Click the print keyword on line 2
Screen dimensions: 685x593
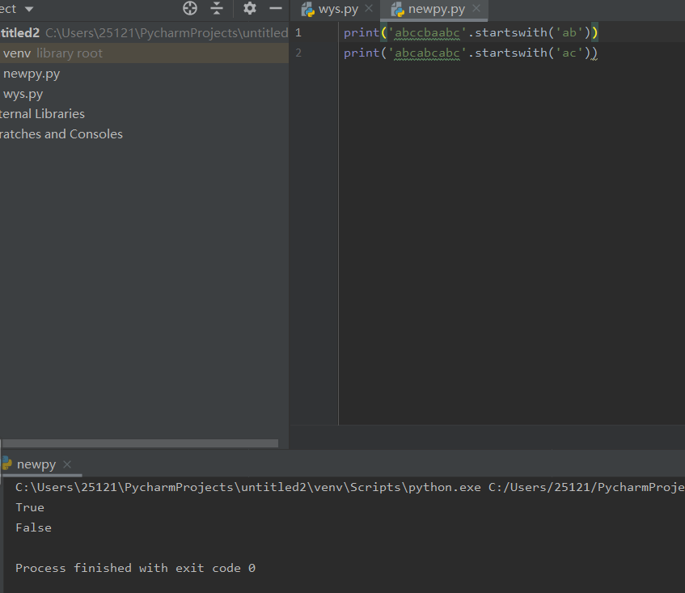[x=362, y=53]
